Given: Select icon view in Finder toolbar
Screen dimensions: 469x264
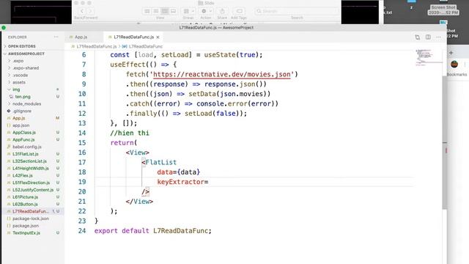Looking at the screenshot, I should (147, 11).
